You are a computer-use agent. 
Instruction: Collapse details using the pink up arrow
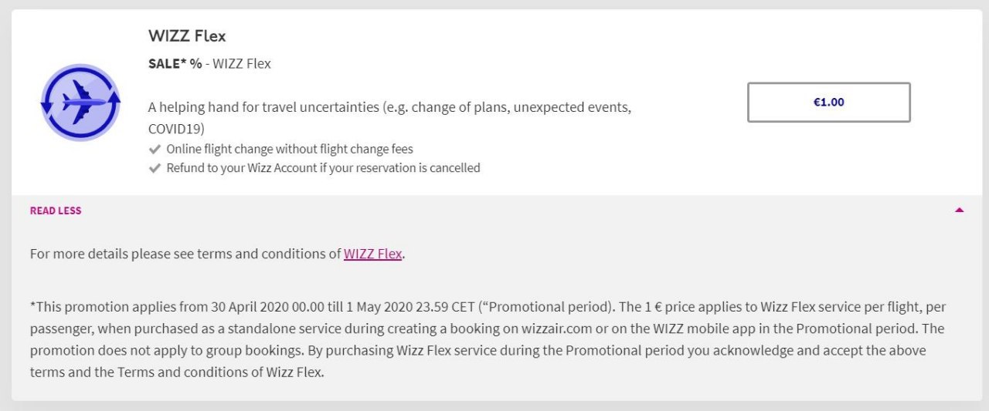(959, 210)
